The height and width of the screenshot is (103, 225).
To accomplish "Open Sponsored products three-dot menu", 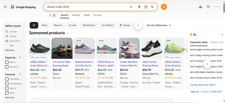I will click(67, 33).
